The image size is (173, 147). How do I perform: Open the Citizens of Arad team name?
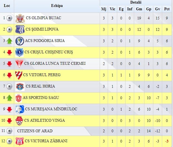point(35,131)
